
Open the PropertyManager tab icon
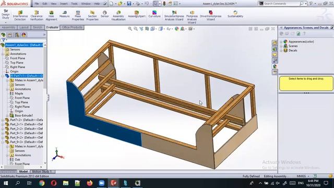pyautogui.click(x=10, y=35)
